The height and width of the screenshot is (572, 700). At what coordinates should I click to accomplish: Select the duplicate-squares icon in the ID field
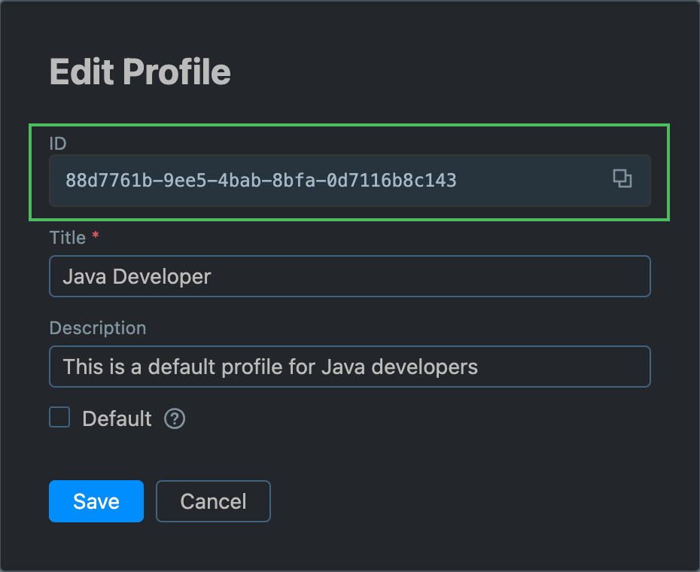point(622,180)
